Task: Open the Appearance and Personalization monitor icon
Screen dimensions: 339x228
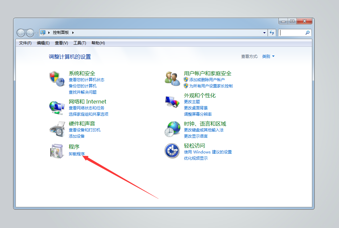Action: pyautogui.click(x=172, y=102)
